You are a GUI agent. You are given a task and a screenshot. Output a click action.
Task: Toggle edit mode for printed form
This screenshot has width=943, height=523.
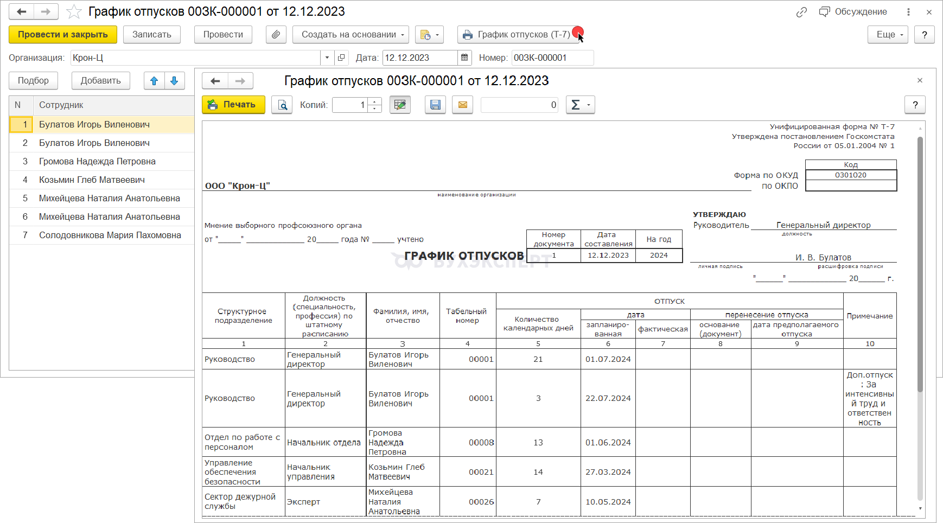pyautogui.click(x=400, y=105)
